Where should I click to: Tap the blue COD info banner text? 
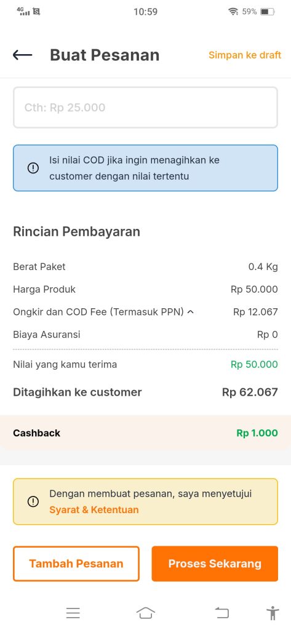(x=134, y=168)
